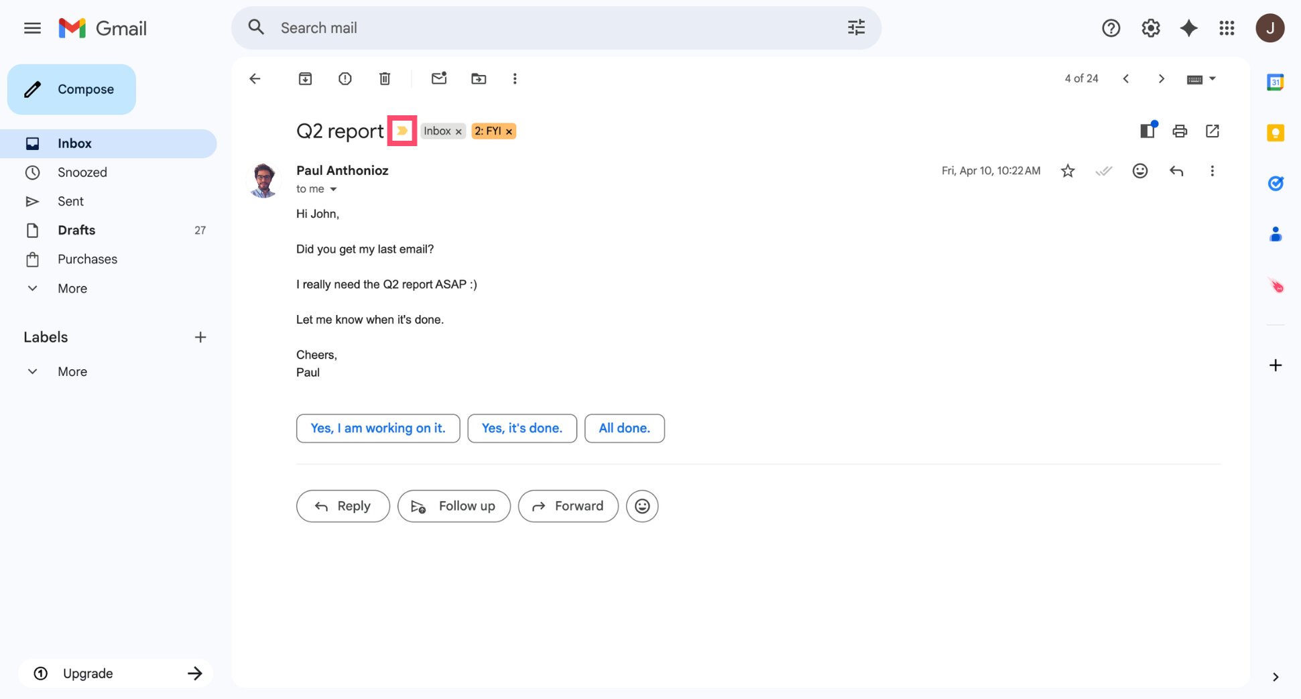Open the main menu hamburger icon

click(32, 28)
